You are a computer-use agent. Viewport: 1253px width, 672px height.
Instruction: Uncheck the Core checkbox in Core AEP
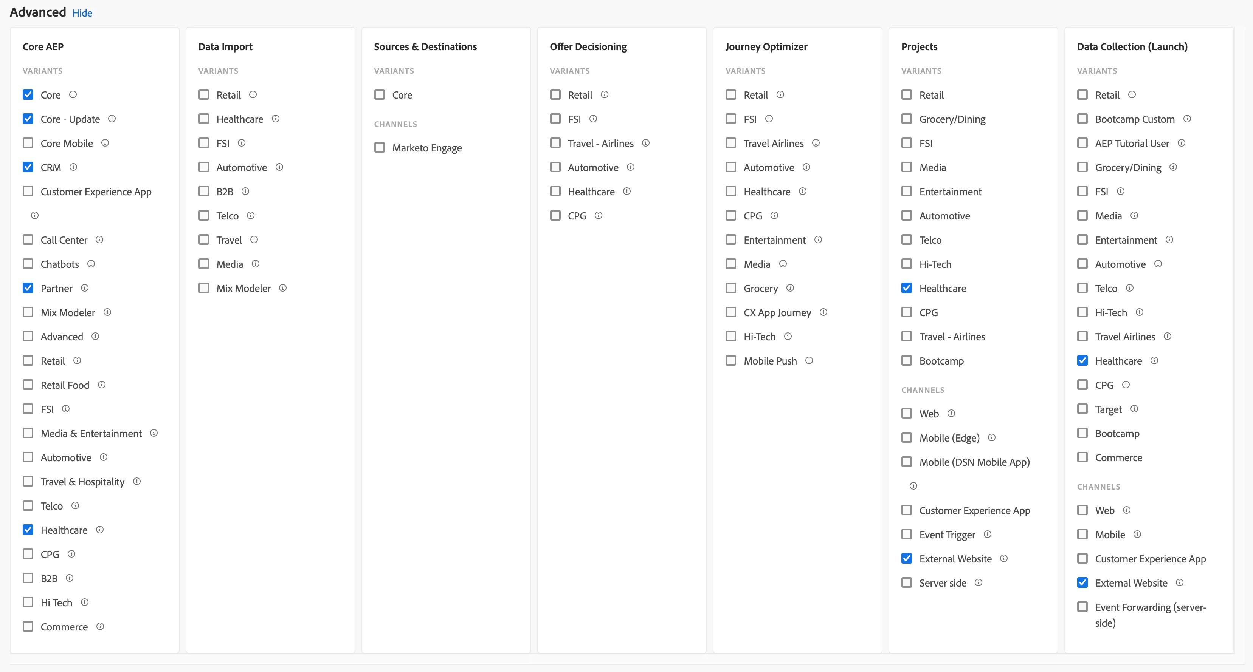(28, 94)
